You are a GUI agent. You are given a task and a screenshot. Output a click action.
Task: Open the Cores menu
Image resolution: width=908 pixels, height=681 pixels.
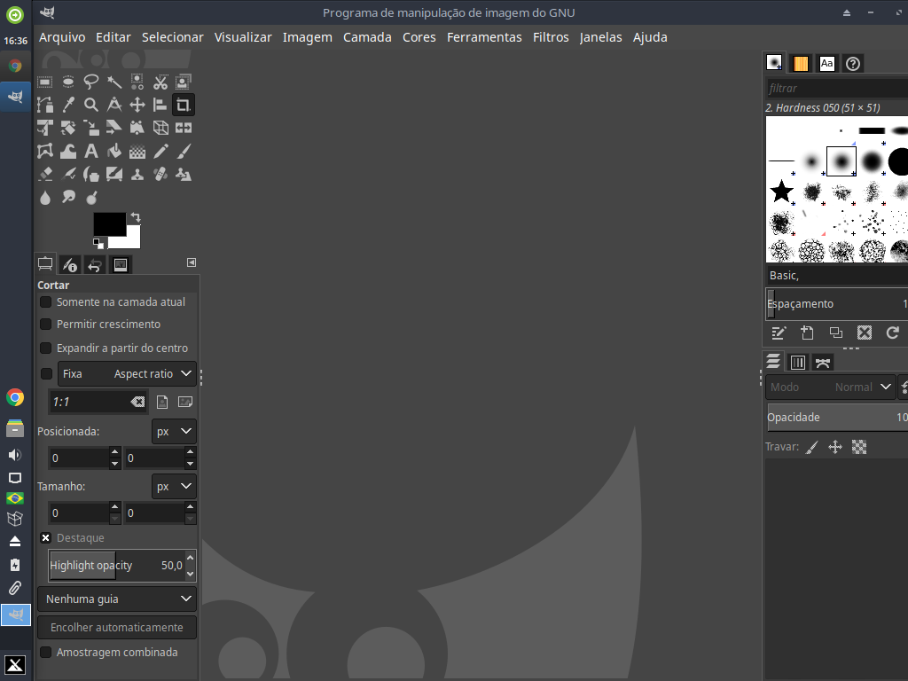[419, 37]
